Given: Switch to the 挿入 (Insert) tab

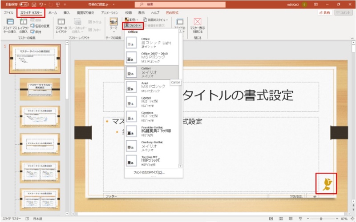Looking at the screenshot, I should click(x=66, y=13).
